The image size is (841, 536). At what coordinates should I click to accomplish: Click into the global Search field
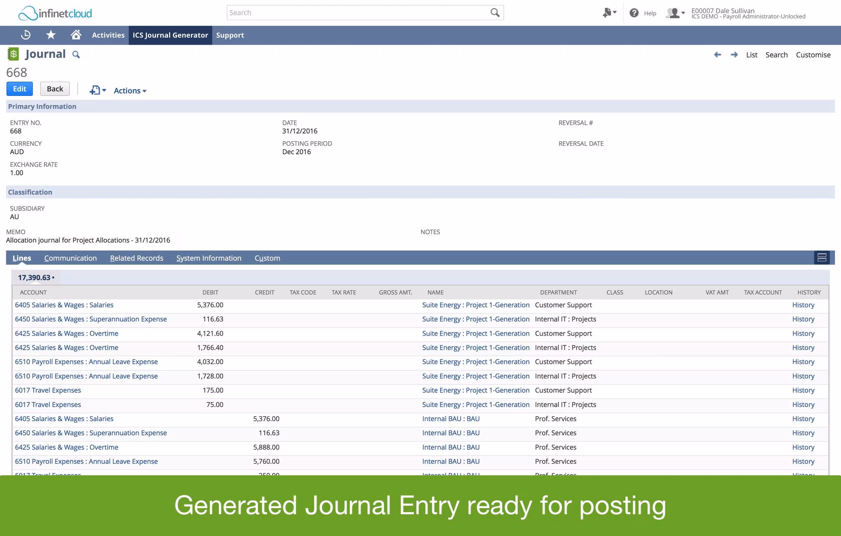pyautogui.click(x=357, y=13)
